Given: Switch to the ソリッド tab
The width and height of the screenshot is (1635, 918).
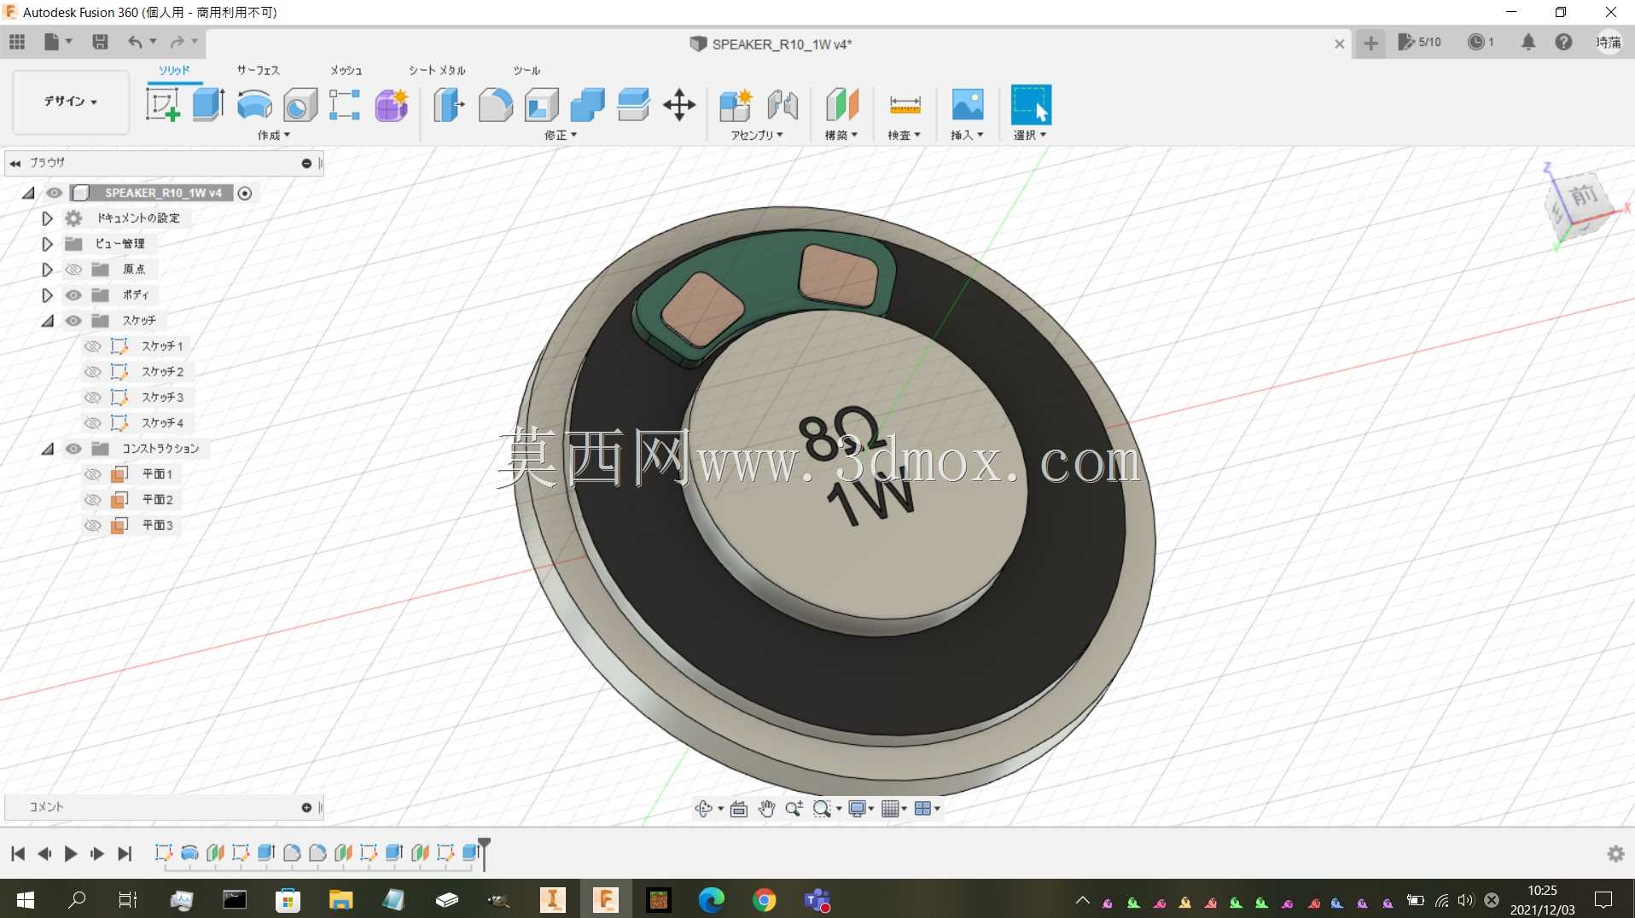Looking at the screenshot, I should (x=174, y=70).
